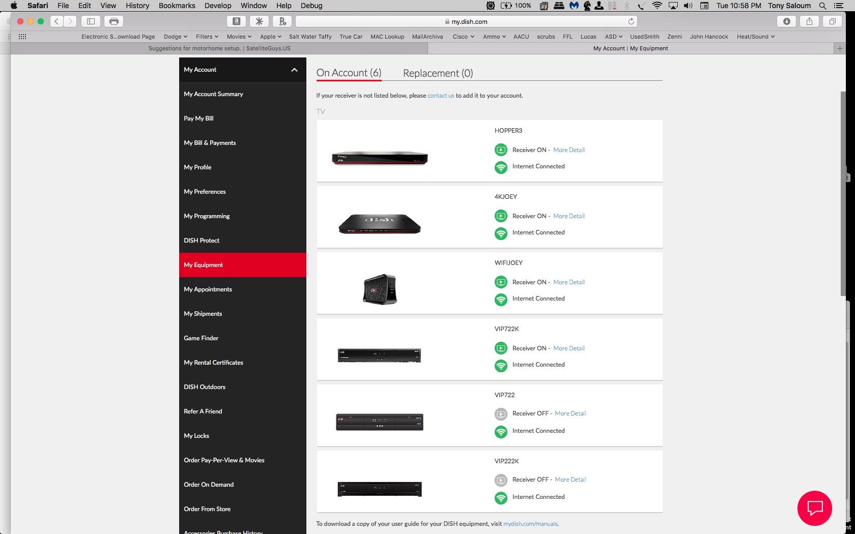Open More Detail for VIP722K receiver
Viewport: 855px width, 534px height.
(x=569, y=348)
